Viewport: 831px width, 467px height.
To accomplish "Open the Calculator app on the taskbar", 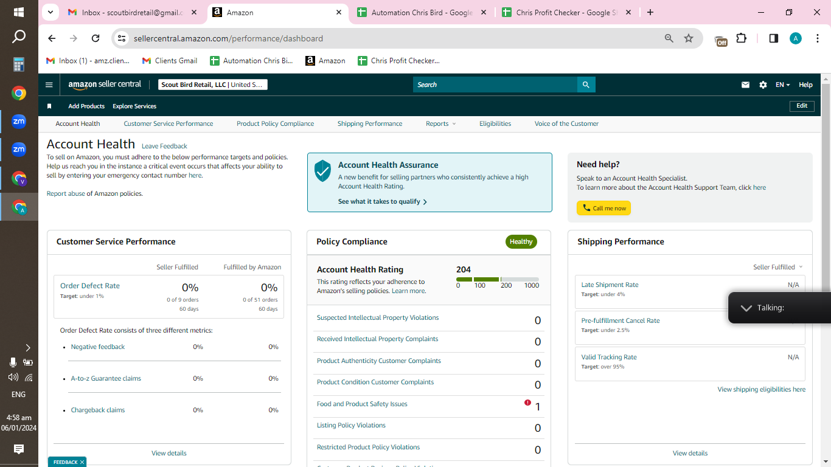I will click(x=19, y=64).
